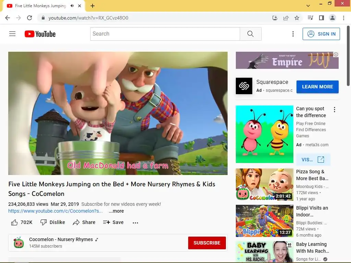Click the page vertical scrollbar
The width and height of the screenshot is (351, 263).
click(x=348, y=55)
